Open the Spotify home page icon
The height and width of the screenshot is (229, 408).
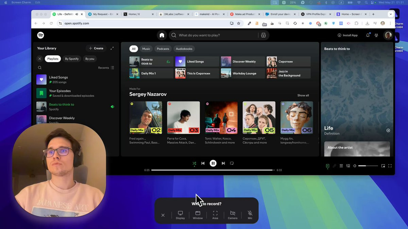[x=162, y=35]
